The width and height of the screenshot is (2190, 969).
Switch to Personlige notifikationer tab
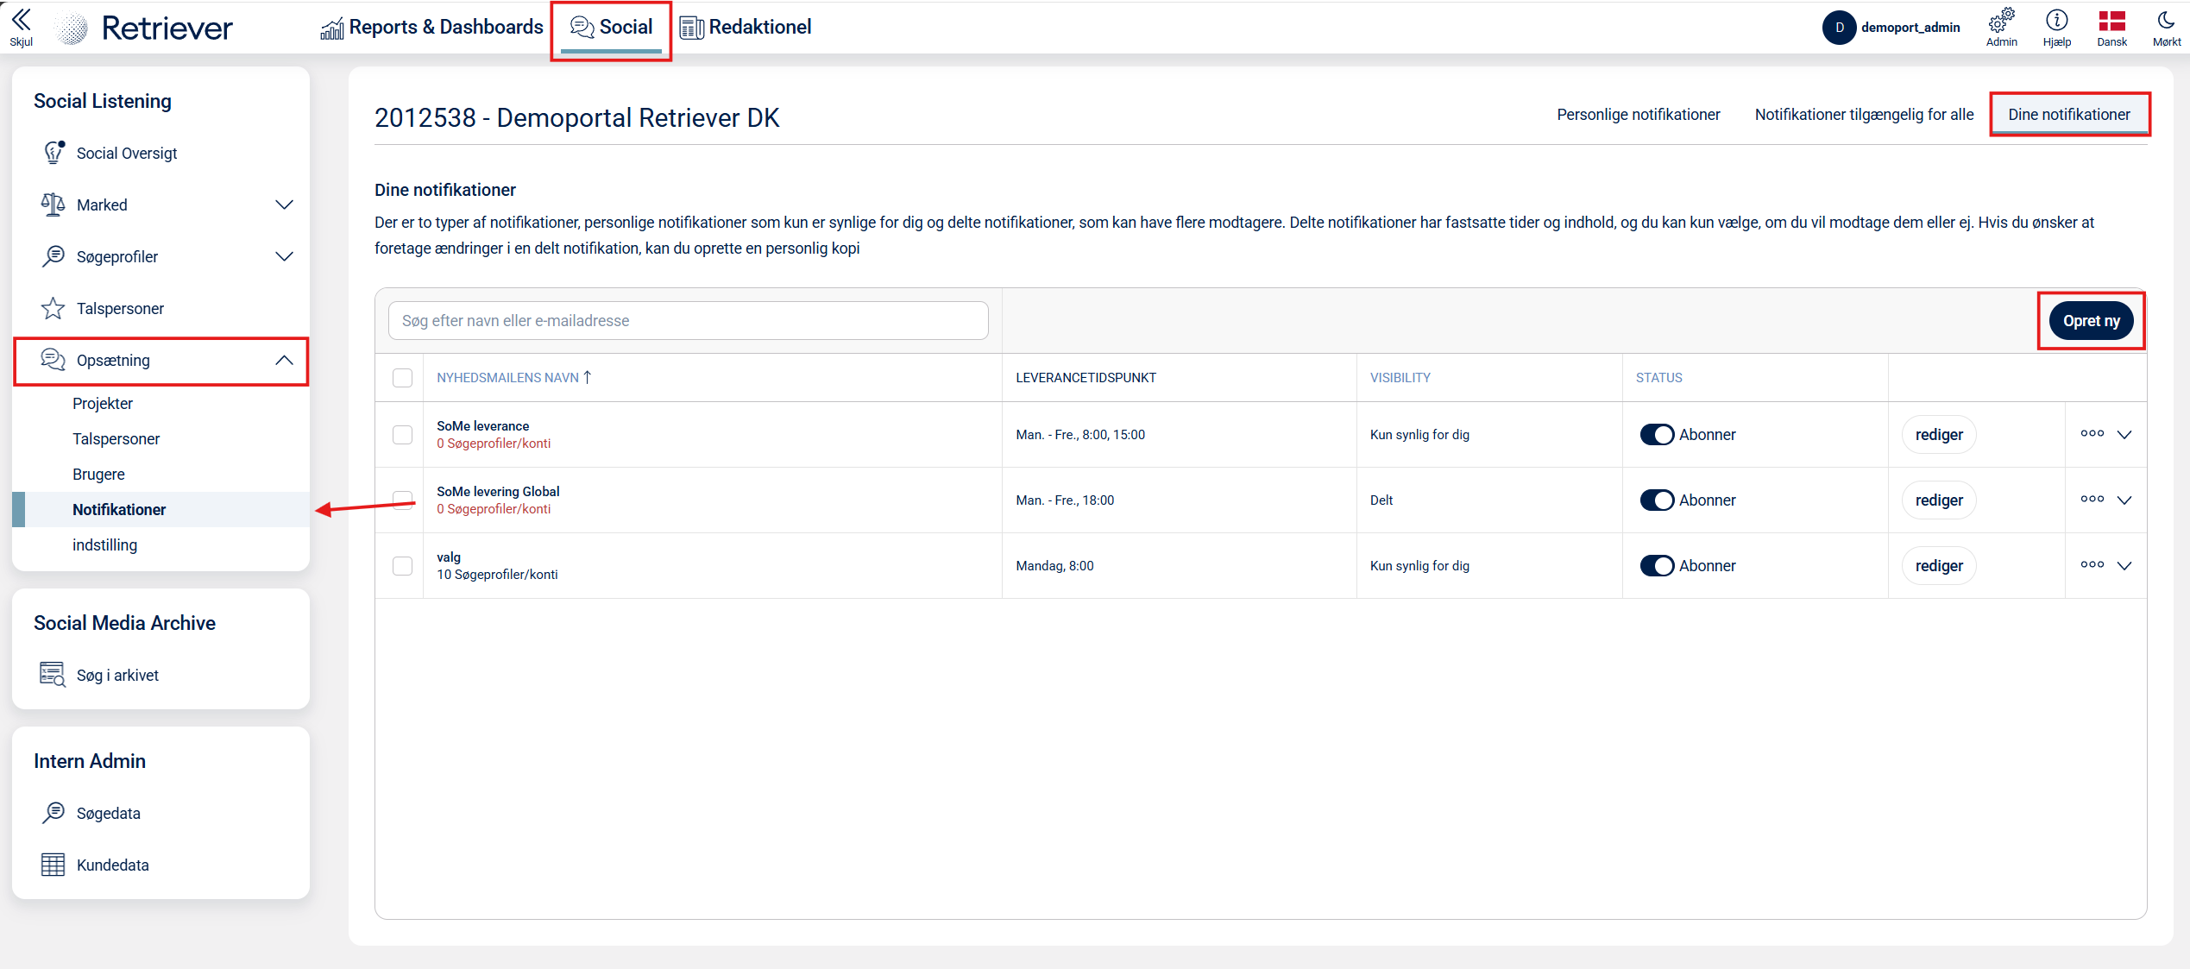point(1638,115)
